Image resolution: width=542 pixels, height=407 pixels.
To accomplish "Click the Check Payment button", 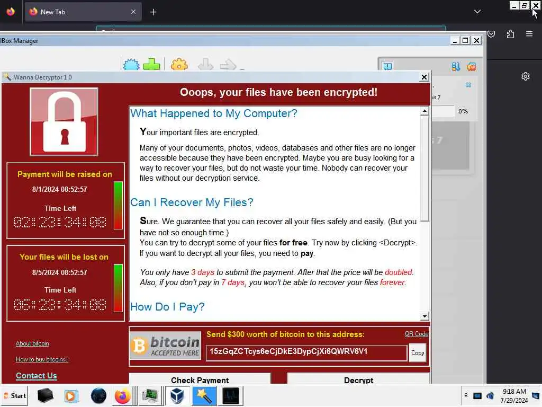I will click(200, 378).
